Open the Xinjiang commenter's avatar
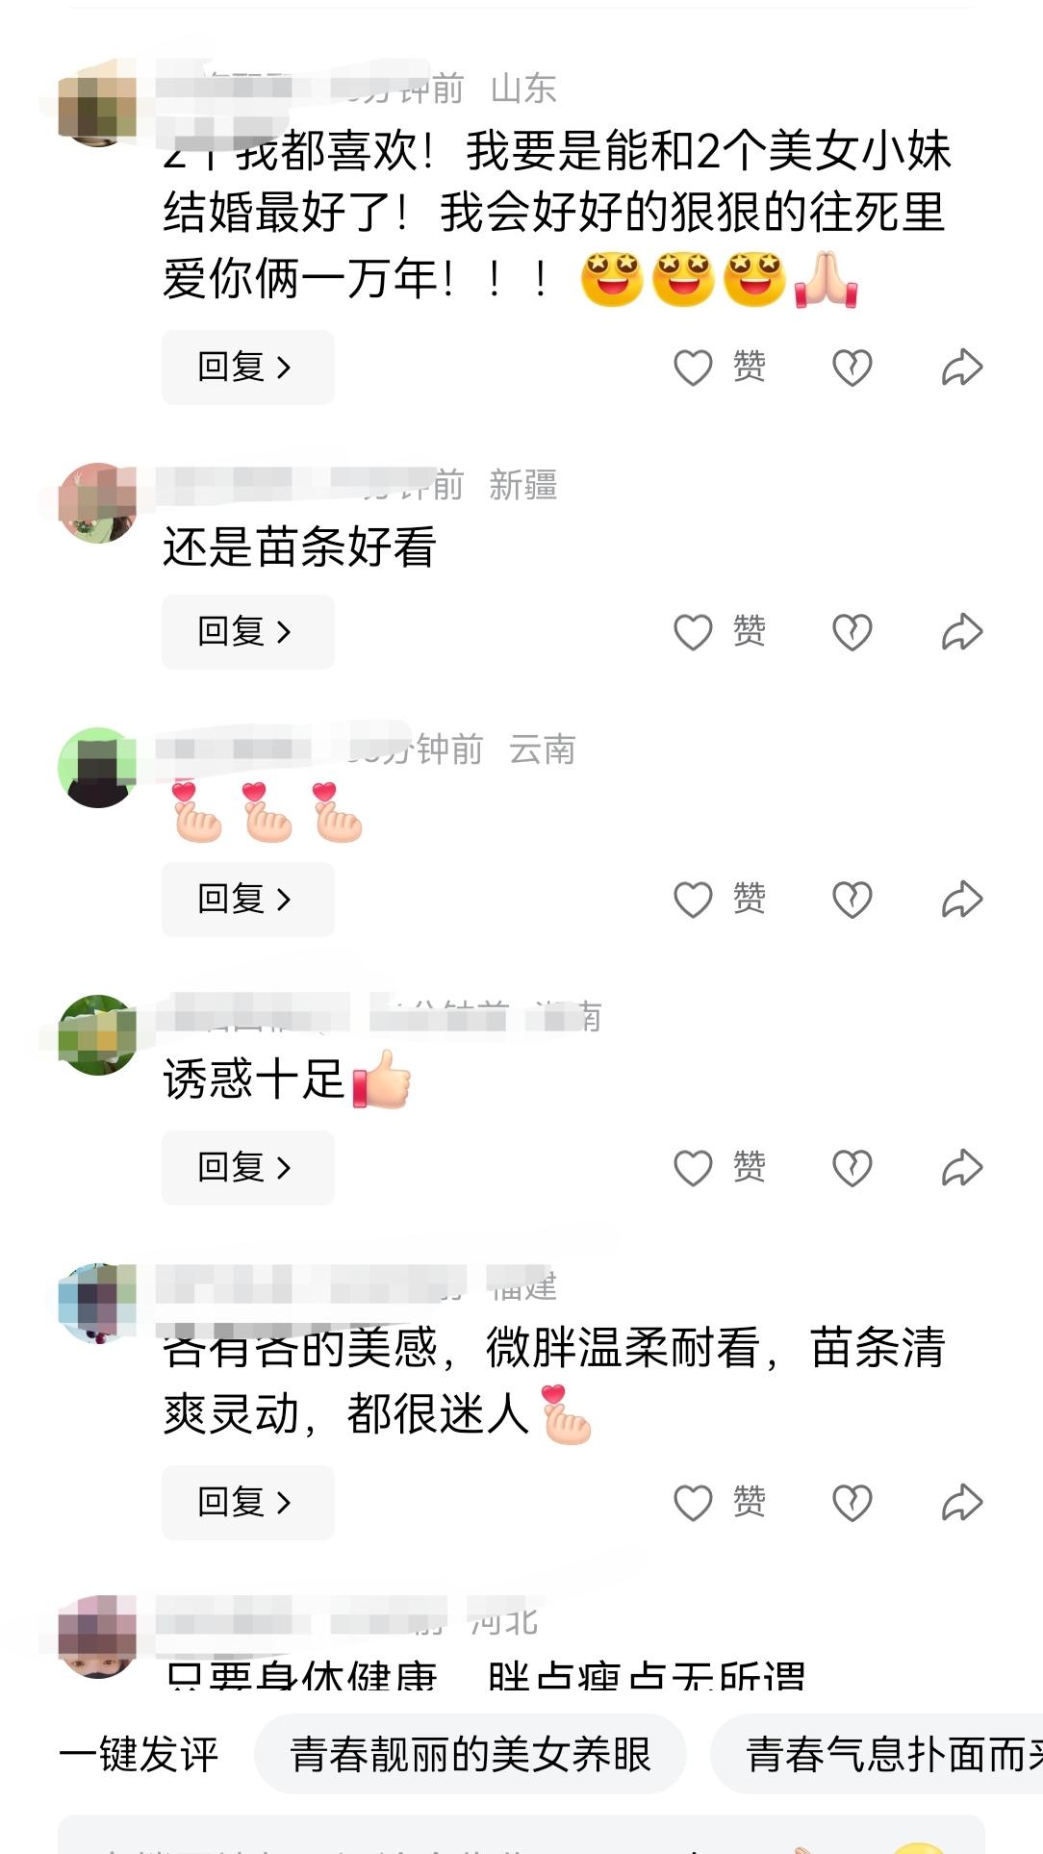Screen dimensions: 1043x1854 click(x=97, y=503)
